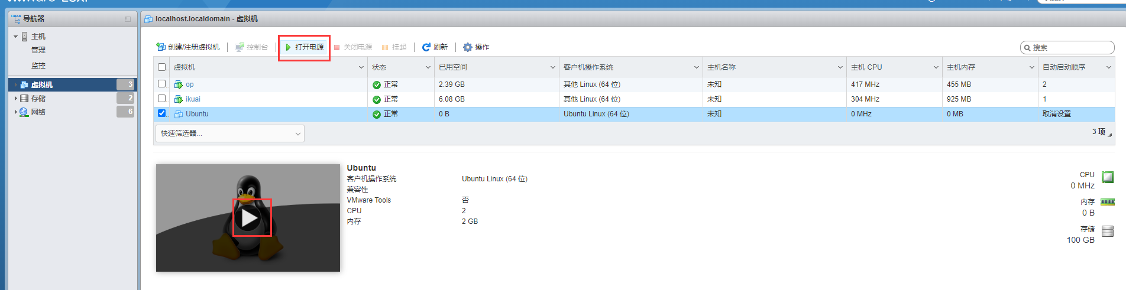Click the Refresh icon (刷新)
The image size is (1126, 290).
(426, 47)
